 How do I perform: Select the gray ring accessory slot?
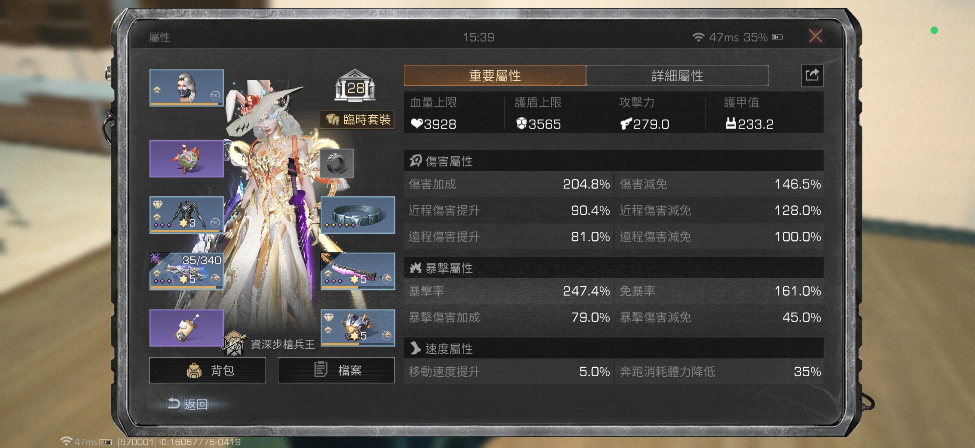tap(336, 163)
